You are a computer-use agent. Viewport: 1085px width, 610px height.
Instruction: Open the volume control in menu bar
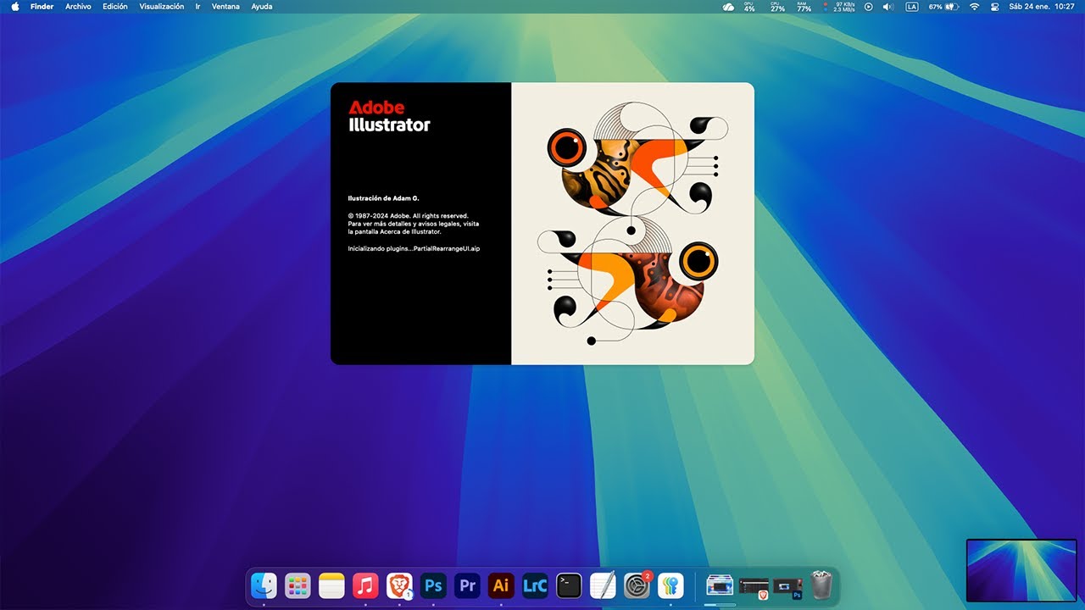888,7
